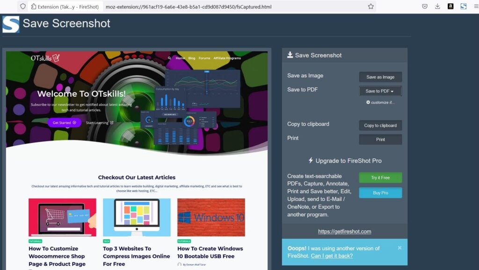The width and height of the screenshot is (479, 270).
Task: Click the Copy to clipboard label text
Action: click(308, 124)
